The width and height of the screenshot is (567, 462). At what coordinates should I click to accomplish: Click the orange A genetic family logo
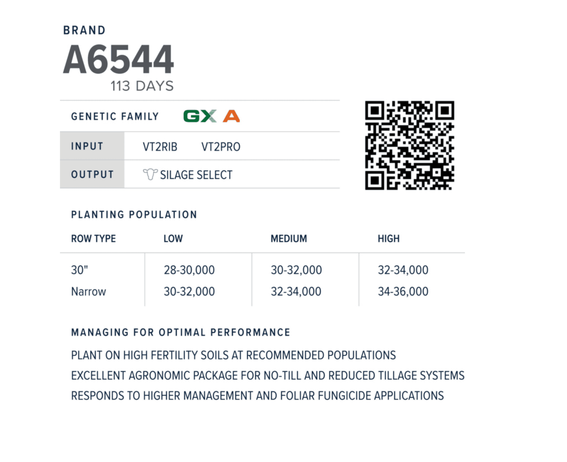231,116
